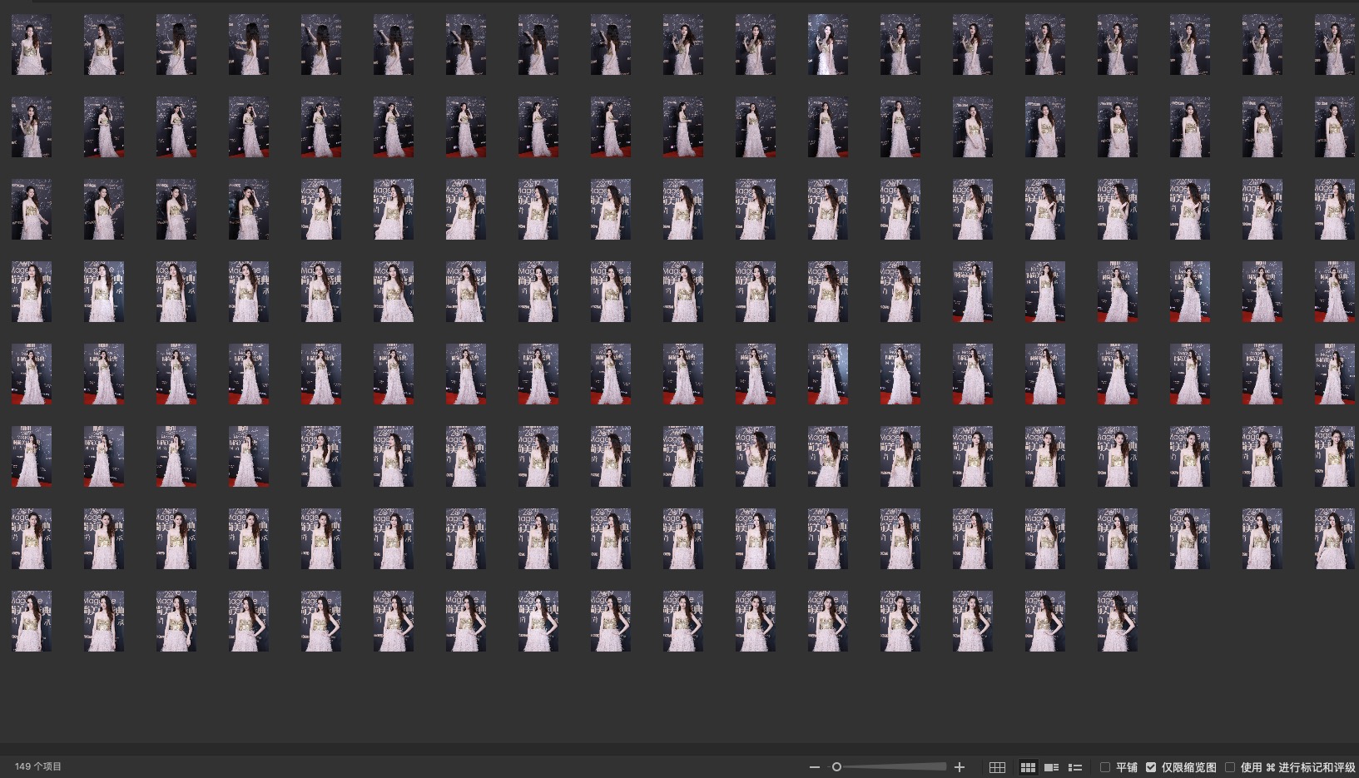
Task: Select the last thumbnail in the top row
Action: (1334, 45)
